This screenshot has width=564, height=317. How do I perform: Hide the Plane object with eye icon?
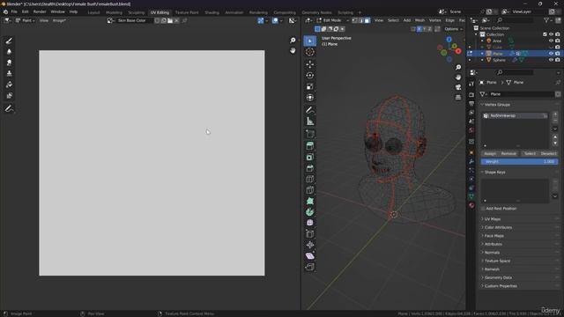click(x=551, y=54)
